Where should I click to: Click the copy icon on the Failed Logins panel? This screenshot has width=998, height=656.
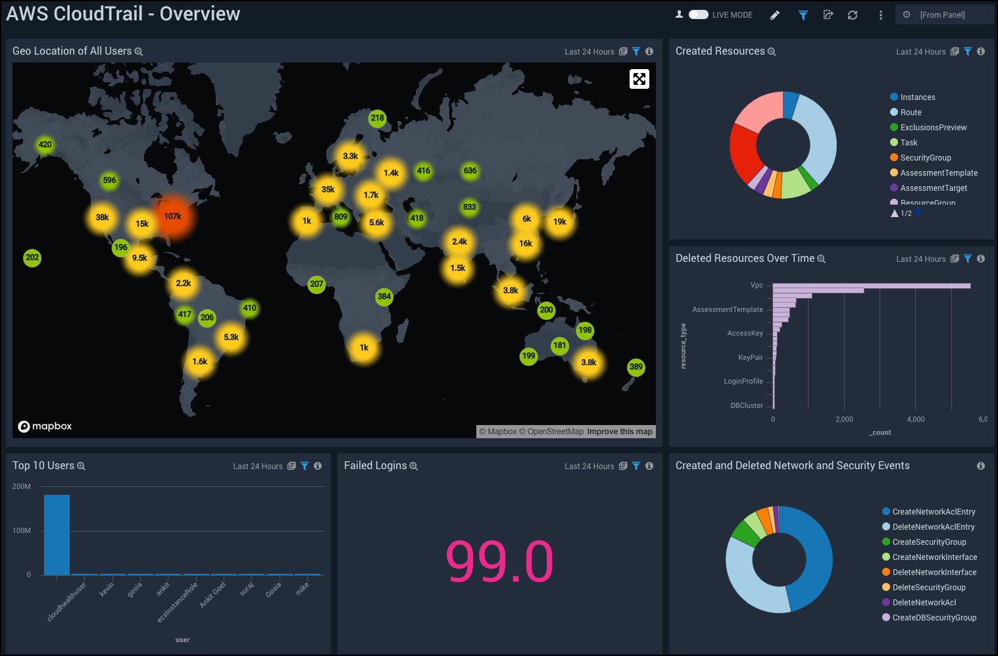622,466
